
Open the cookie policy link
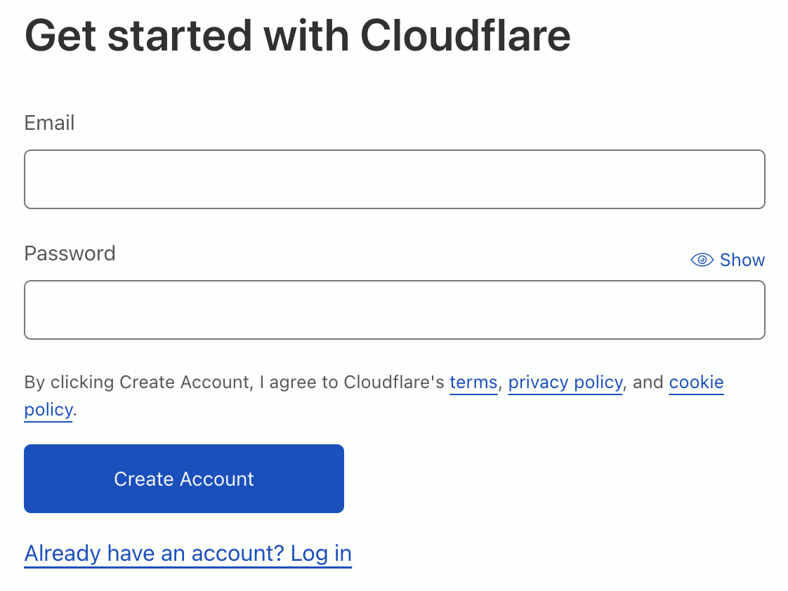click(695, 383)
